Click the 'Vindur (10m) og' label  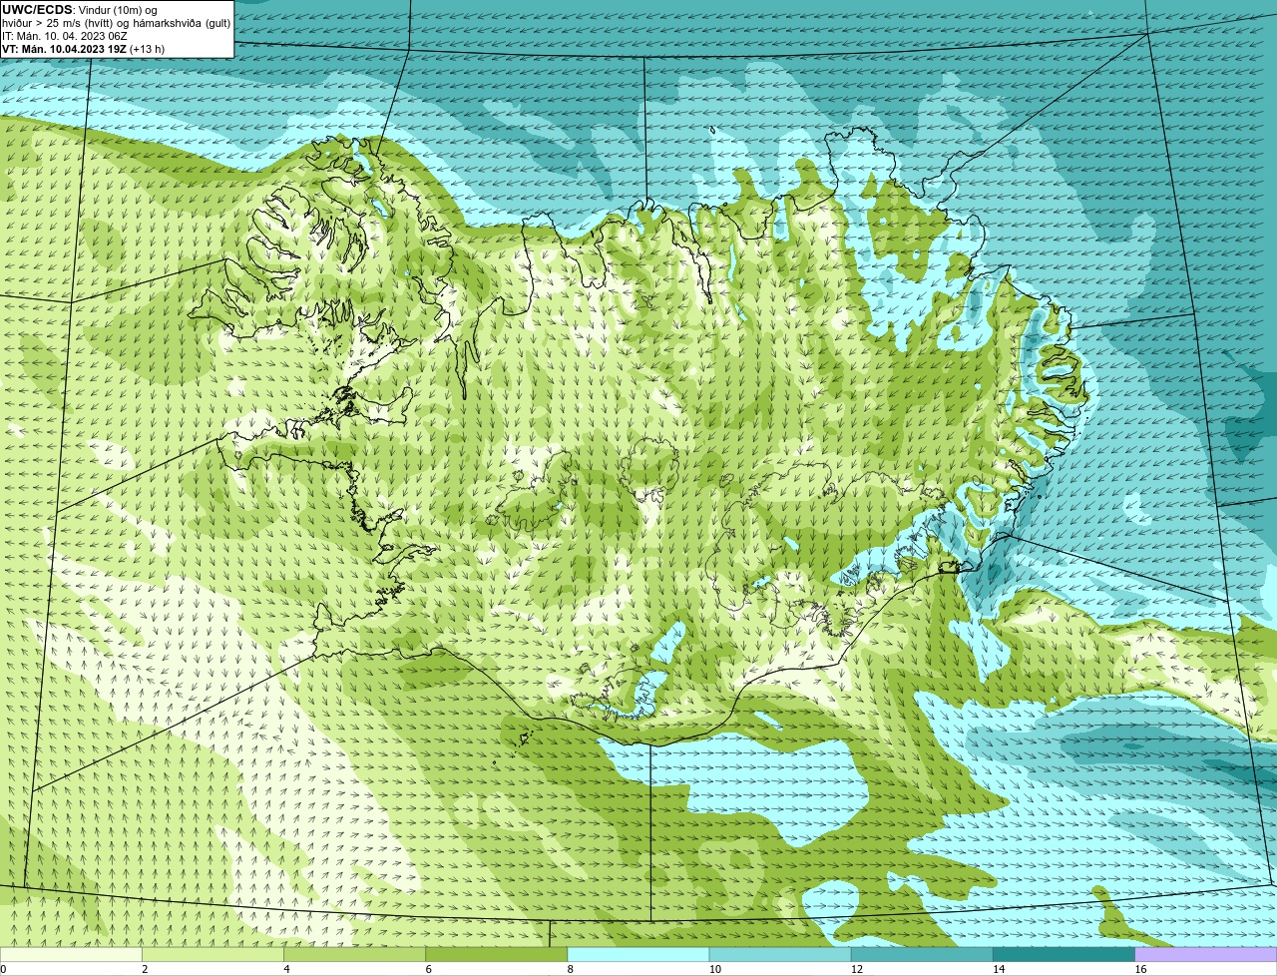point(118,10)
